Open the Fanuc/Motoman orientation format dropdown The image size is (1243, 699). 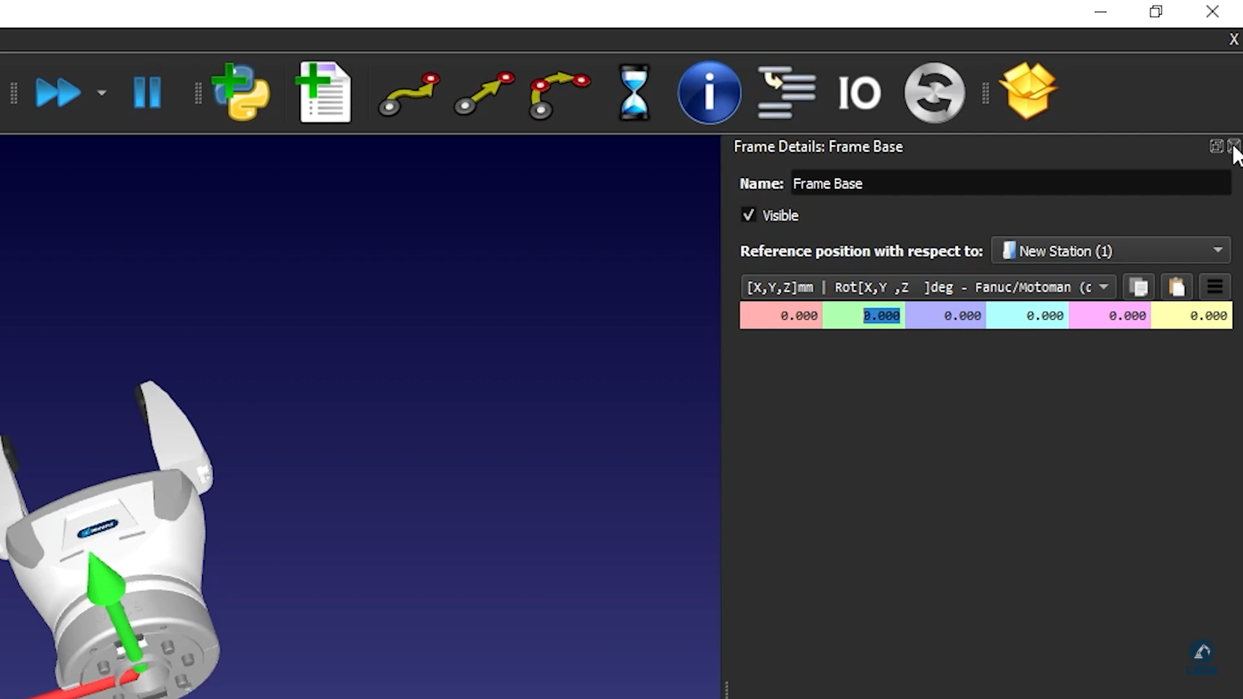[x=928, y=287]
